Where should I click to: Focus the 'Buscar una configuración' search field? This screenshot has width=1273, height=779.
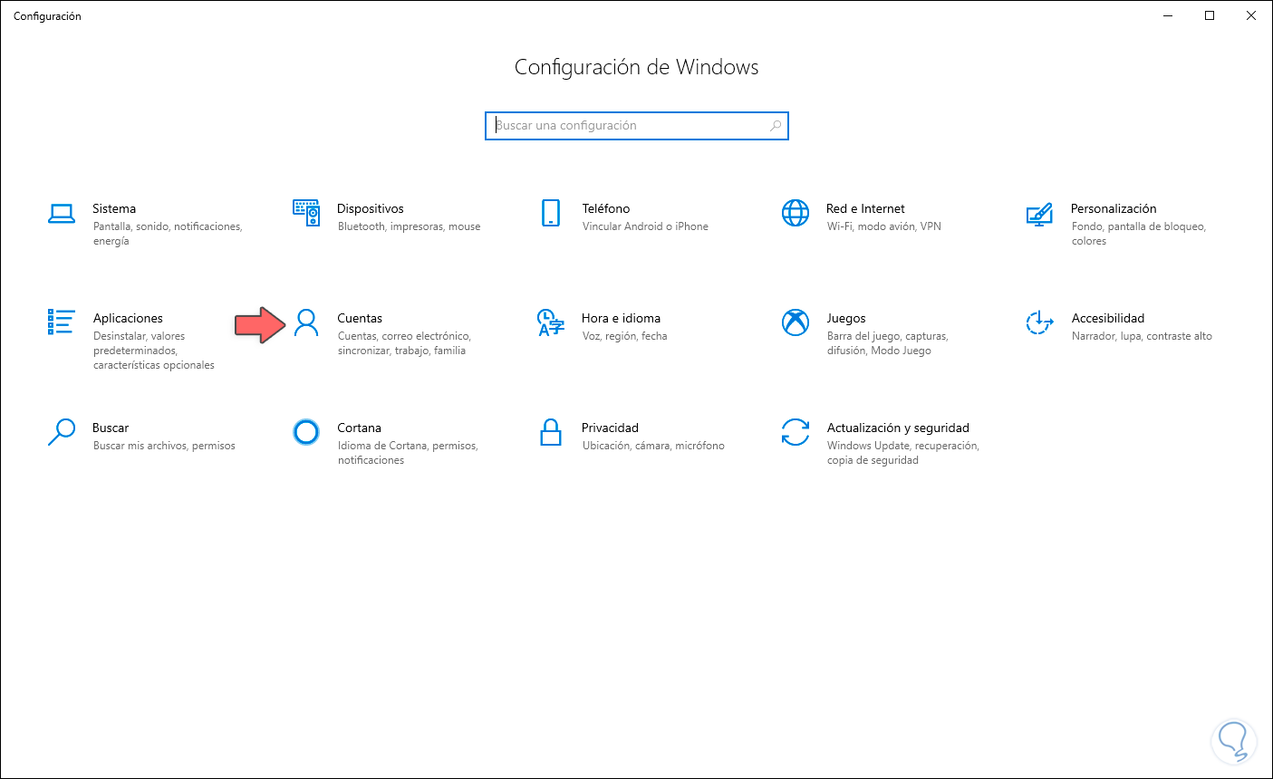(637, 126)
